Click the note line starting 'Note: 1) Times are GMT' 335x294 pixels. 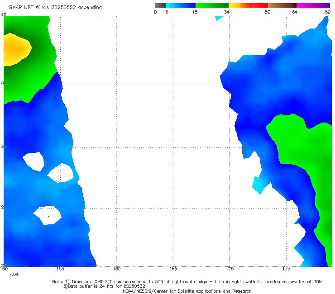point(187,282)
